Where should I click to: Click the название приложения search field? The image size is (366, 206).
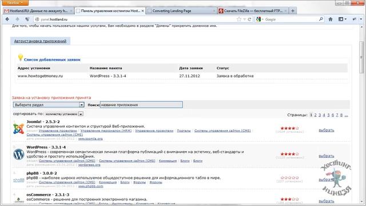tap(141, 105)
